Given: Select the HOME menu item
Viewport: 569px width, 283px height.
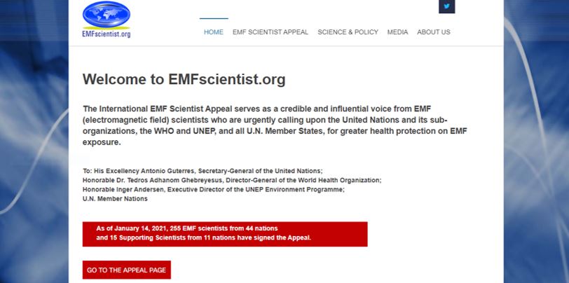Looking at the screenshot, I should click(213, 32).
